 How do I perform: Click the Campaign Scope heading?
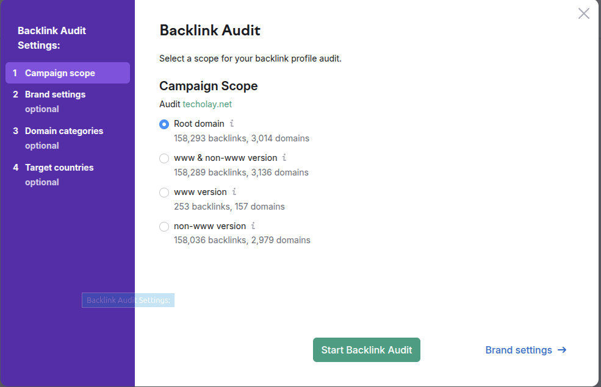(209, 86)
